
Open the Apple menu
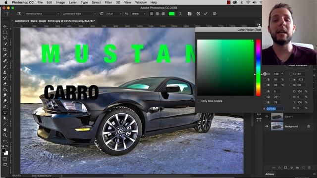tap(6, 2)
